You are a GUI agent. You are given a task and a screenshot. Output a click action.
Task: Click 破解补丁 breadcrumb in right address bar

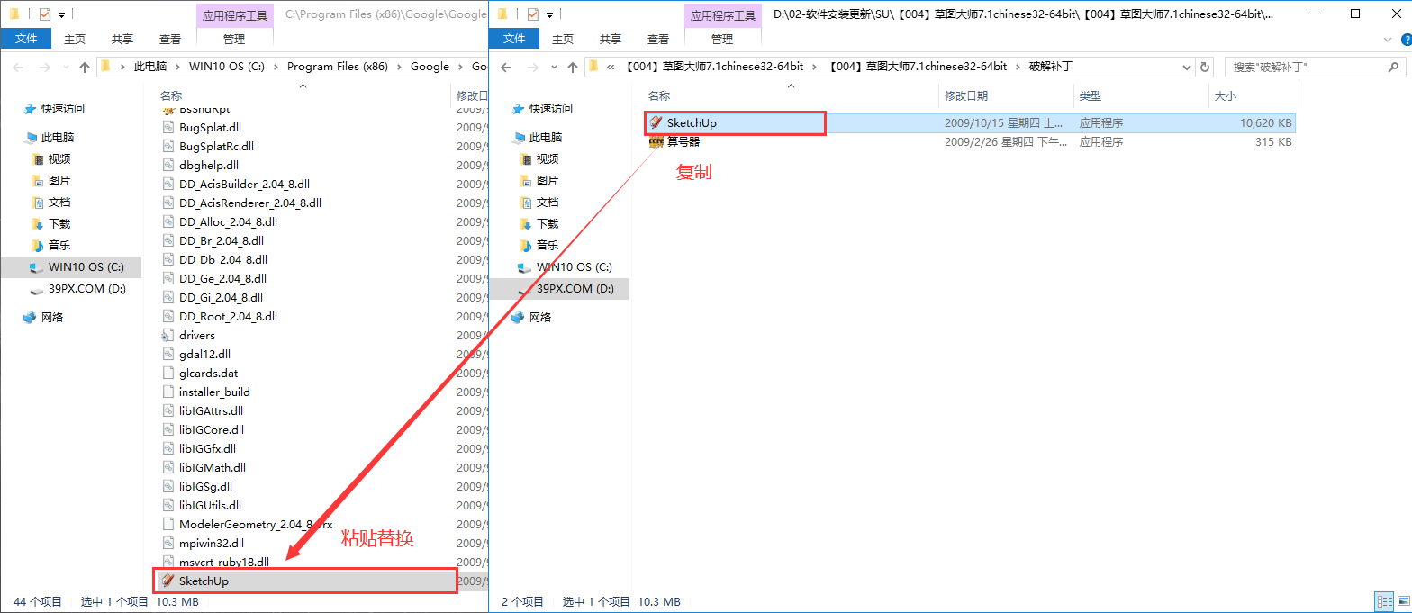pyautogui.click(x=1050, y=67)
